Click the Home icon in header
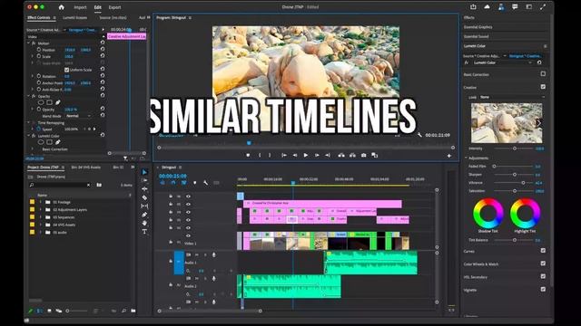This screenshot has width=581, height=326. coord(62,7)
